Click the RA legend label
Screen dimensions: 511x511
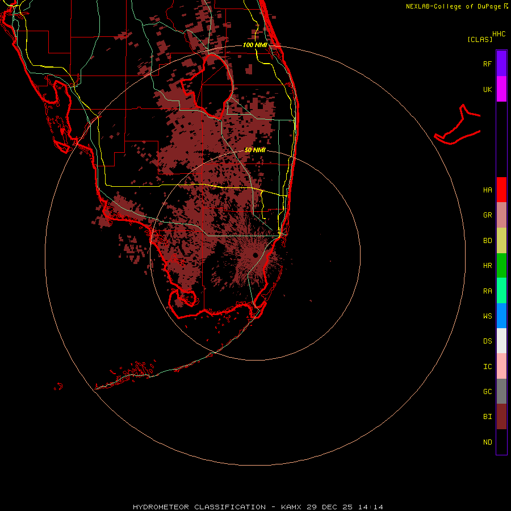(487, 291)
